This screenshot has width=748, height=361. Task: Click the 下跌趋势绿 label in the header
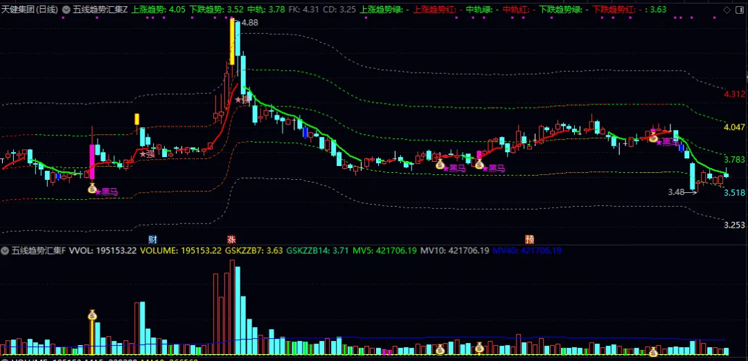point(561,10)
